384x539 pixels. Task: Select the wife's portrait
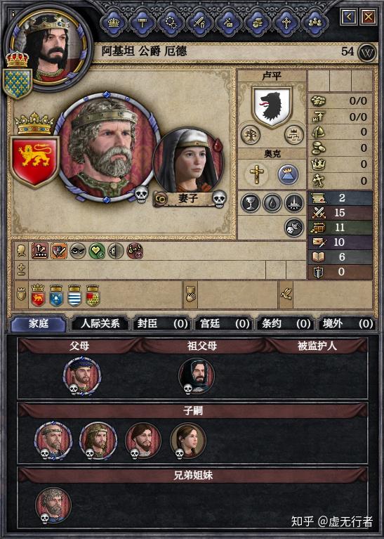pos(187,160)
